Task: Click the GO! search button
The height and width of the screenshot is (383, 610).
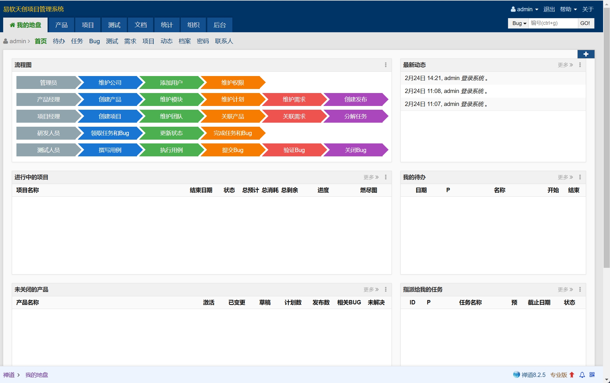Action: click(585, 23)
